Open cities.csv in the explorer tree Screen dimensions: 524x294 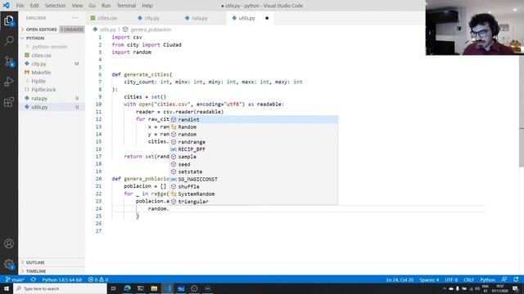[x=52, y=56]
